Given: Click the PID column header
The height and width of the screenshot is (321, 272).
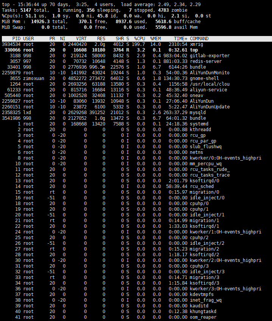Looking at the screenshot, I should point(17,39).
